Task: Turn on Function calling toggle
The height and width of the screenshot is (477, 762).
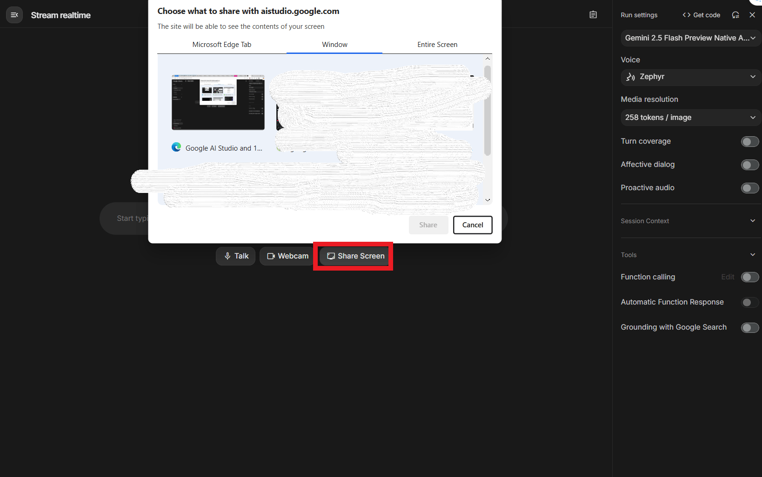Action: (750, 277)
